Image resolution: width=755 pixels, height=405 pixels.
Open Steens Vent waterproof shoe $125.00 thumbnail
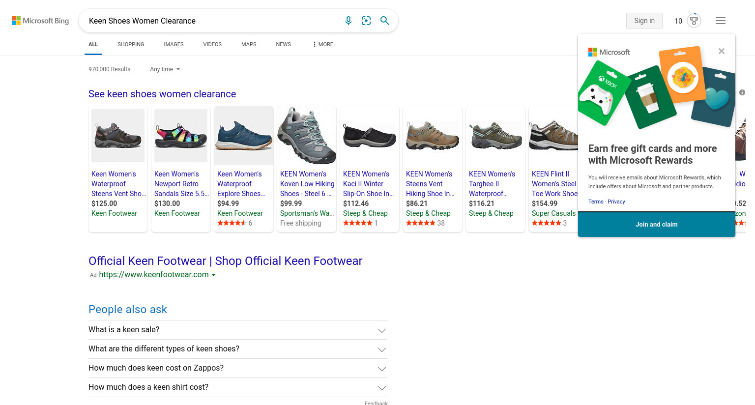[118, 136]
